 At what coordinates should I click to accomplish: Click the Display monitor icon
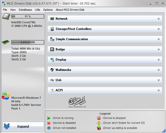click(x=52, y=60)
